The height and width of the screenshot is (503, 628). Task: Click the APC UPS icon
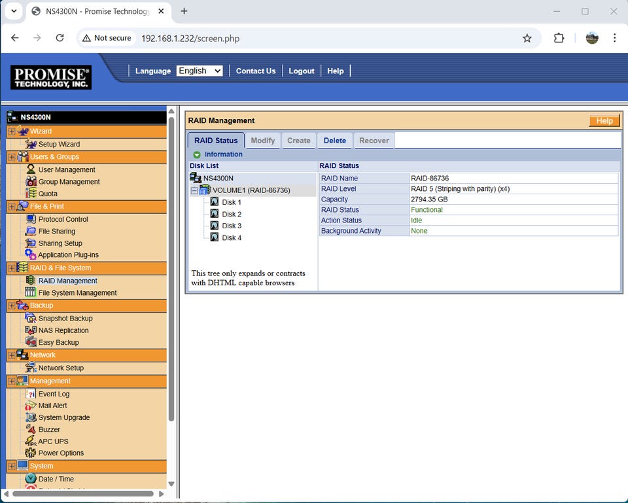tap(31, 441)
